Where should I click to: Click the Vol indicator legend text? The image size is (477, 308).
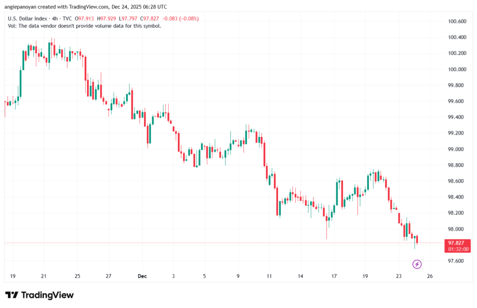pyautogui.click(x=85, y=26)
